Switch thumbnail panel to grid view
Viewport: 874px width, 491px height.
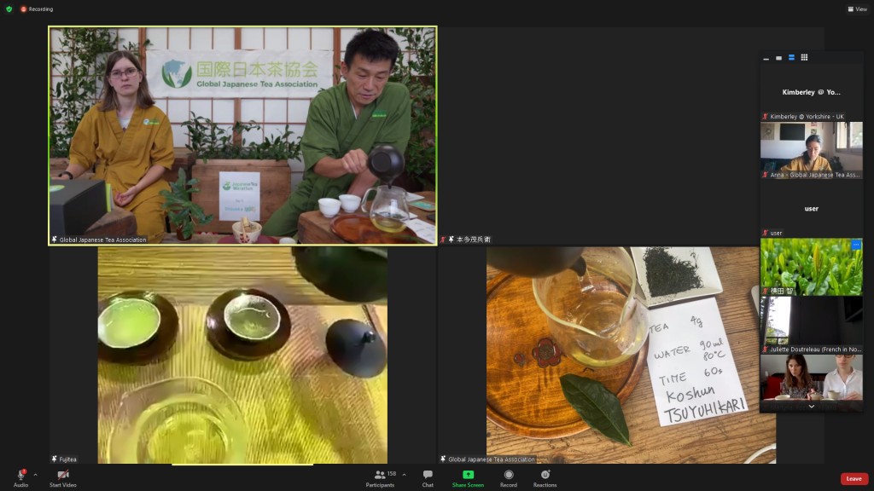point(804,58)
